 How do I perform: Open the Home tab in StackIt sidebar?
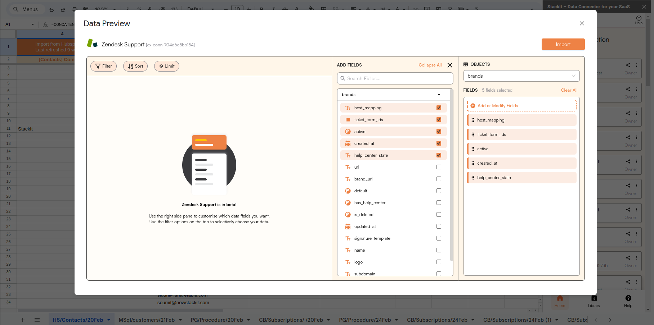tap(560, 301)
